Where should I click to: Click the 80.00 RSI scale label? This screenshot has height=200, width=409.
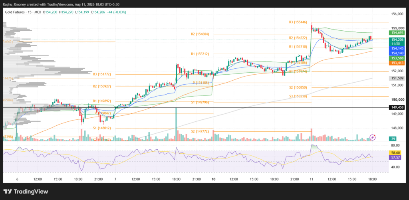395,145
